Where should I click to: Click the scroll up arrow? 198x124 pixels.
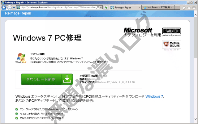tap(196, 15)
